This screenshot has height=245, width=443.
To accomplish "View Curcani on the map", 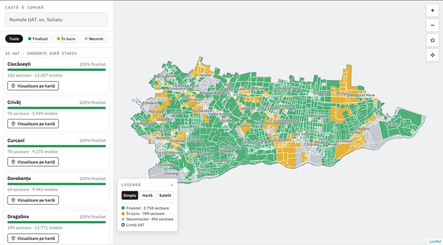I will (x=33, y=162).
